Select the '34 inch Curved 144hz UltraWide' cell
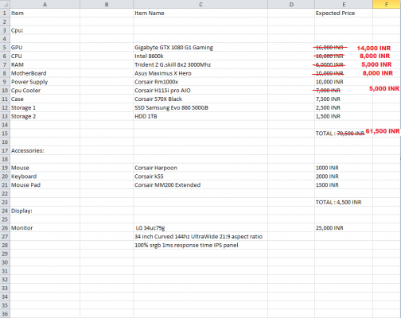 point(200,237)
